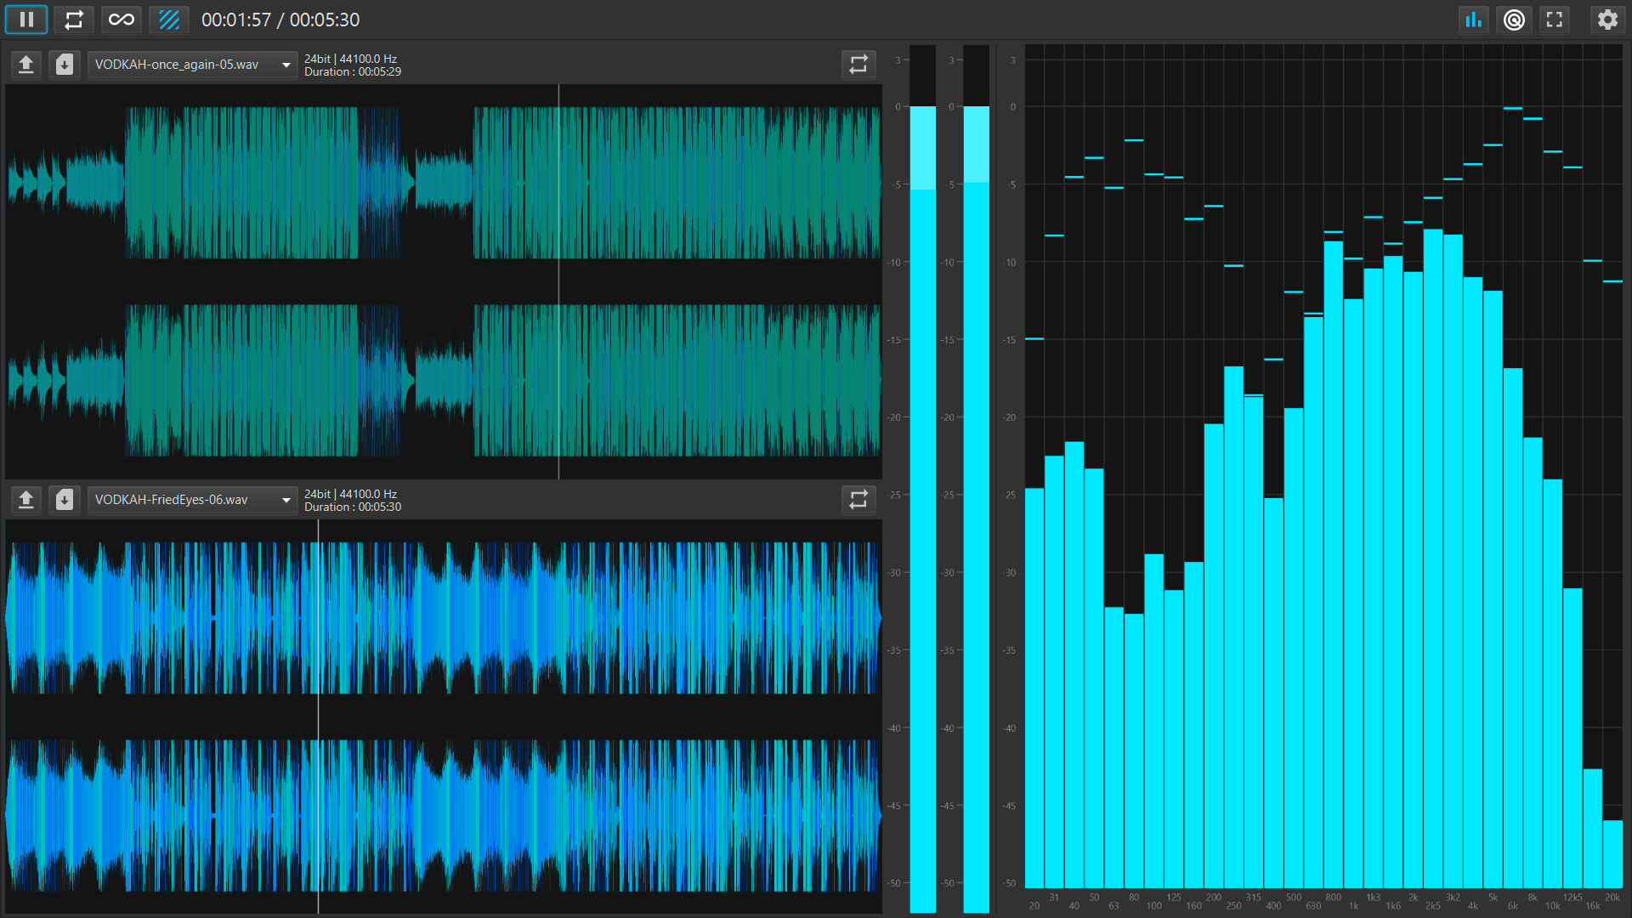Click the playback time display 00:01:57 / 00:05:30
Image resolution: width=1632 pixels, height=918 pixels.
(280, 20)
